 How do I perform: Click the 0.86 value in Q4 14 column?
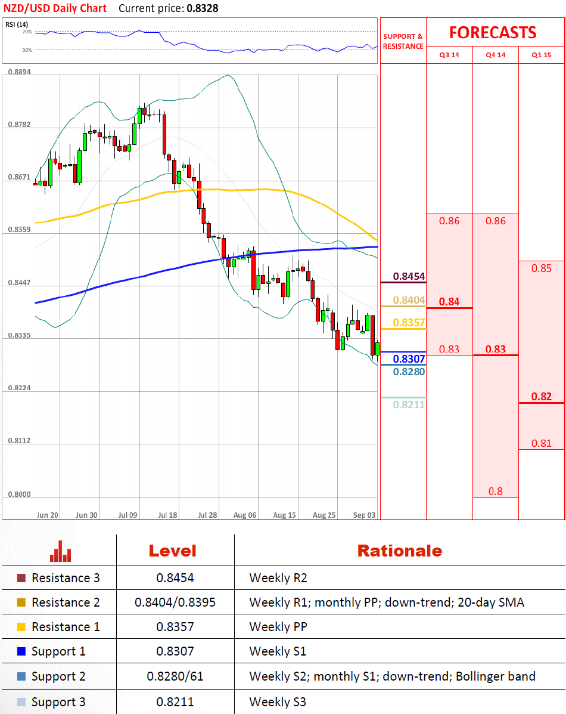click(496, 221)
